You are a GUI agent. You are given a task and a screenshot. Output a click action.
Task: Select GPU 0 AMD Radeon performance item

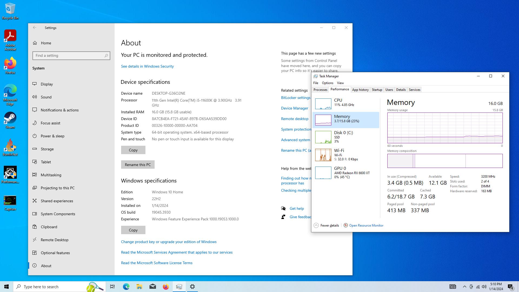click(346, 172)
